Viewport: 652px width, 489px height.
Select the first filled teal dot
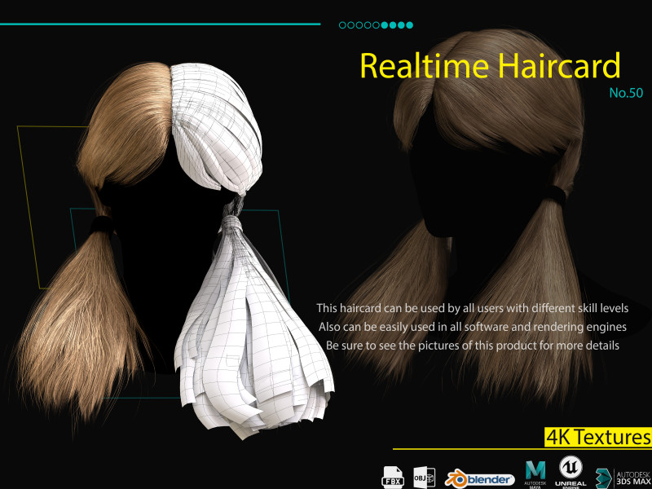[385, 25]
